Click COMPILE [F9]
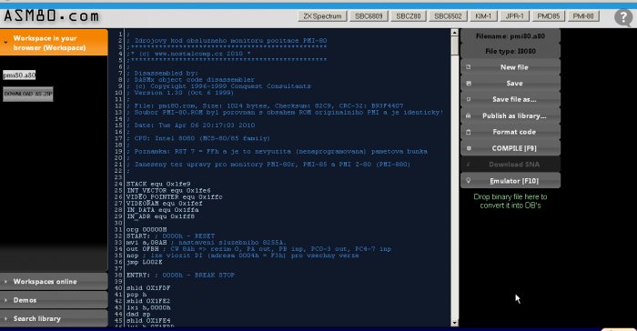Screen dimensions: 637x331 [x=511, y=148]
